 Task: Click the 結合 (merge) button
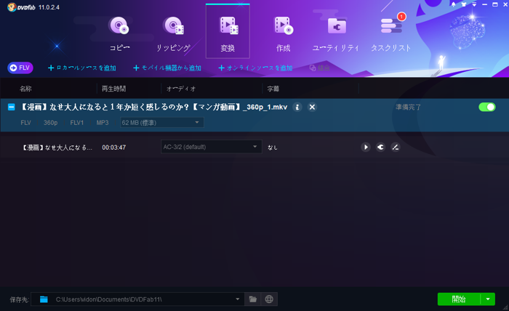320,68
